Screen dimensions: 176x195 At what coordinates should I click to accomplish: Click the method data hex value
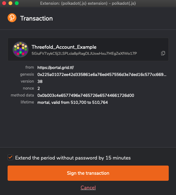pyautogui.click(x=86, y=95)
